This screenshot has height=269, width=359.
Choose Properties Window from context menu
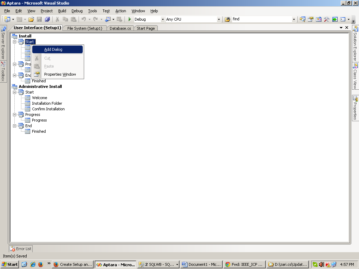point(57,74)
